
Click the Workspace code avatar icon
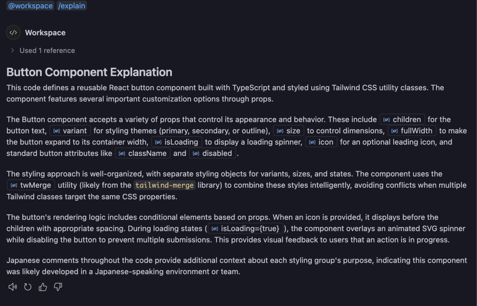[x=13, y=33]
